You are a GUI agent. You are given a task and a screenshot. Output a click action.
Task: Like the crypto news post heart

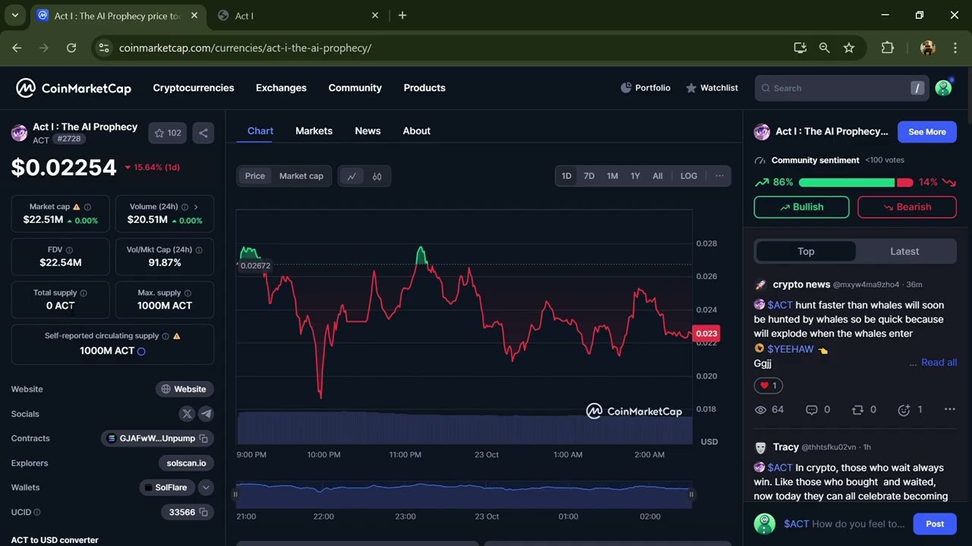pyautogui.click(x=768, y=385)
